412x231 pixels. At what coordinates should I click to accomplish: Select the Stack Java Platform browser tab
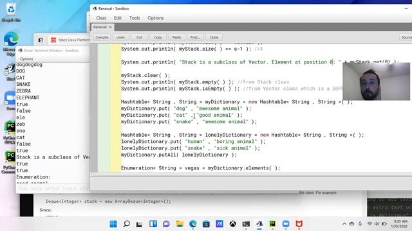[x=73, y=40]
